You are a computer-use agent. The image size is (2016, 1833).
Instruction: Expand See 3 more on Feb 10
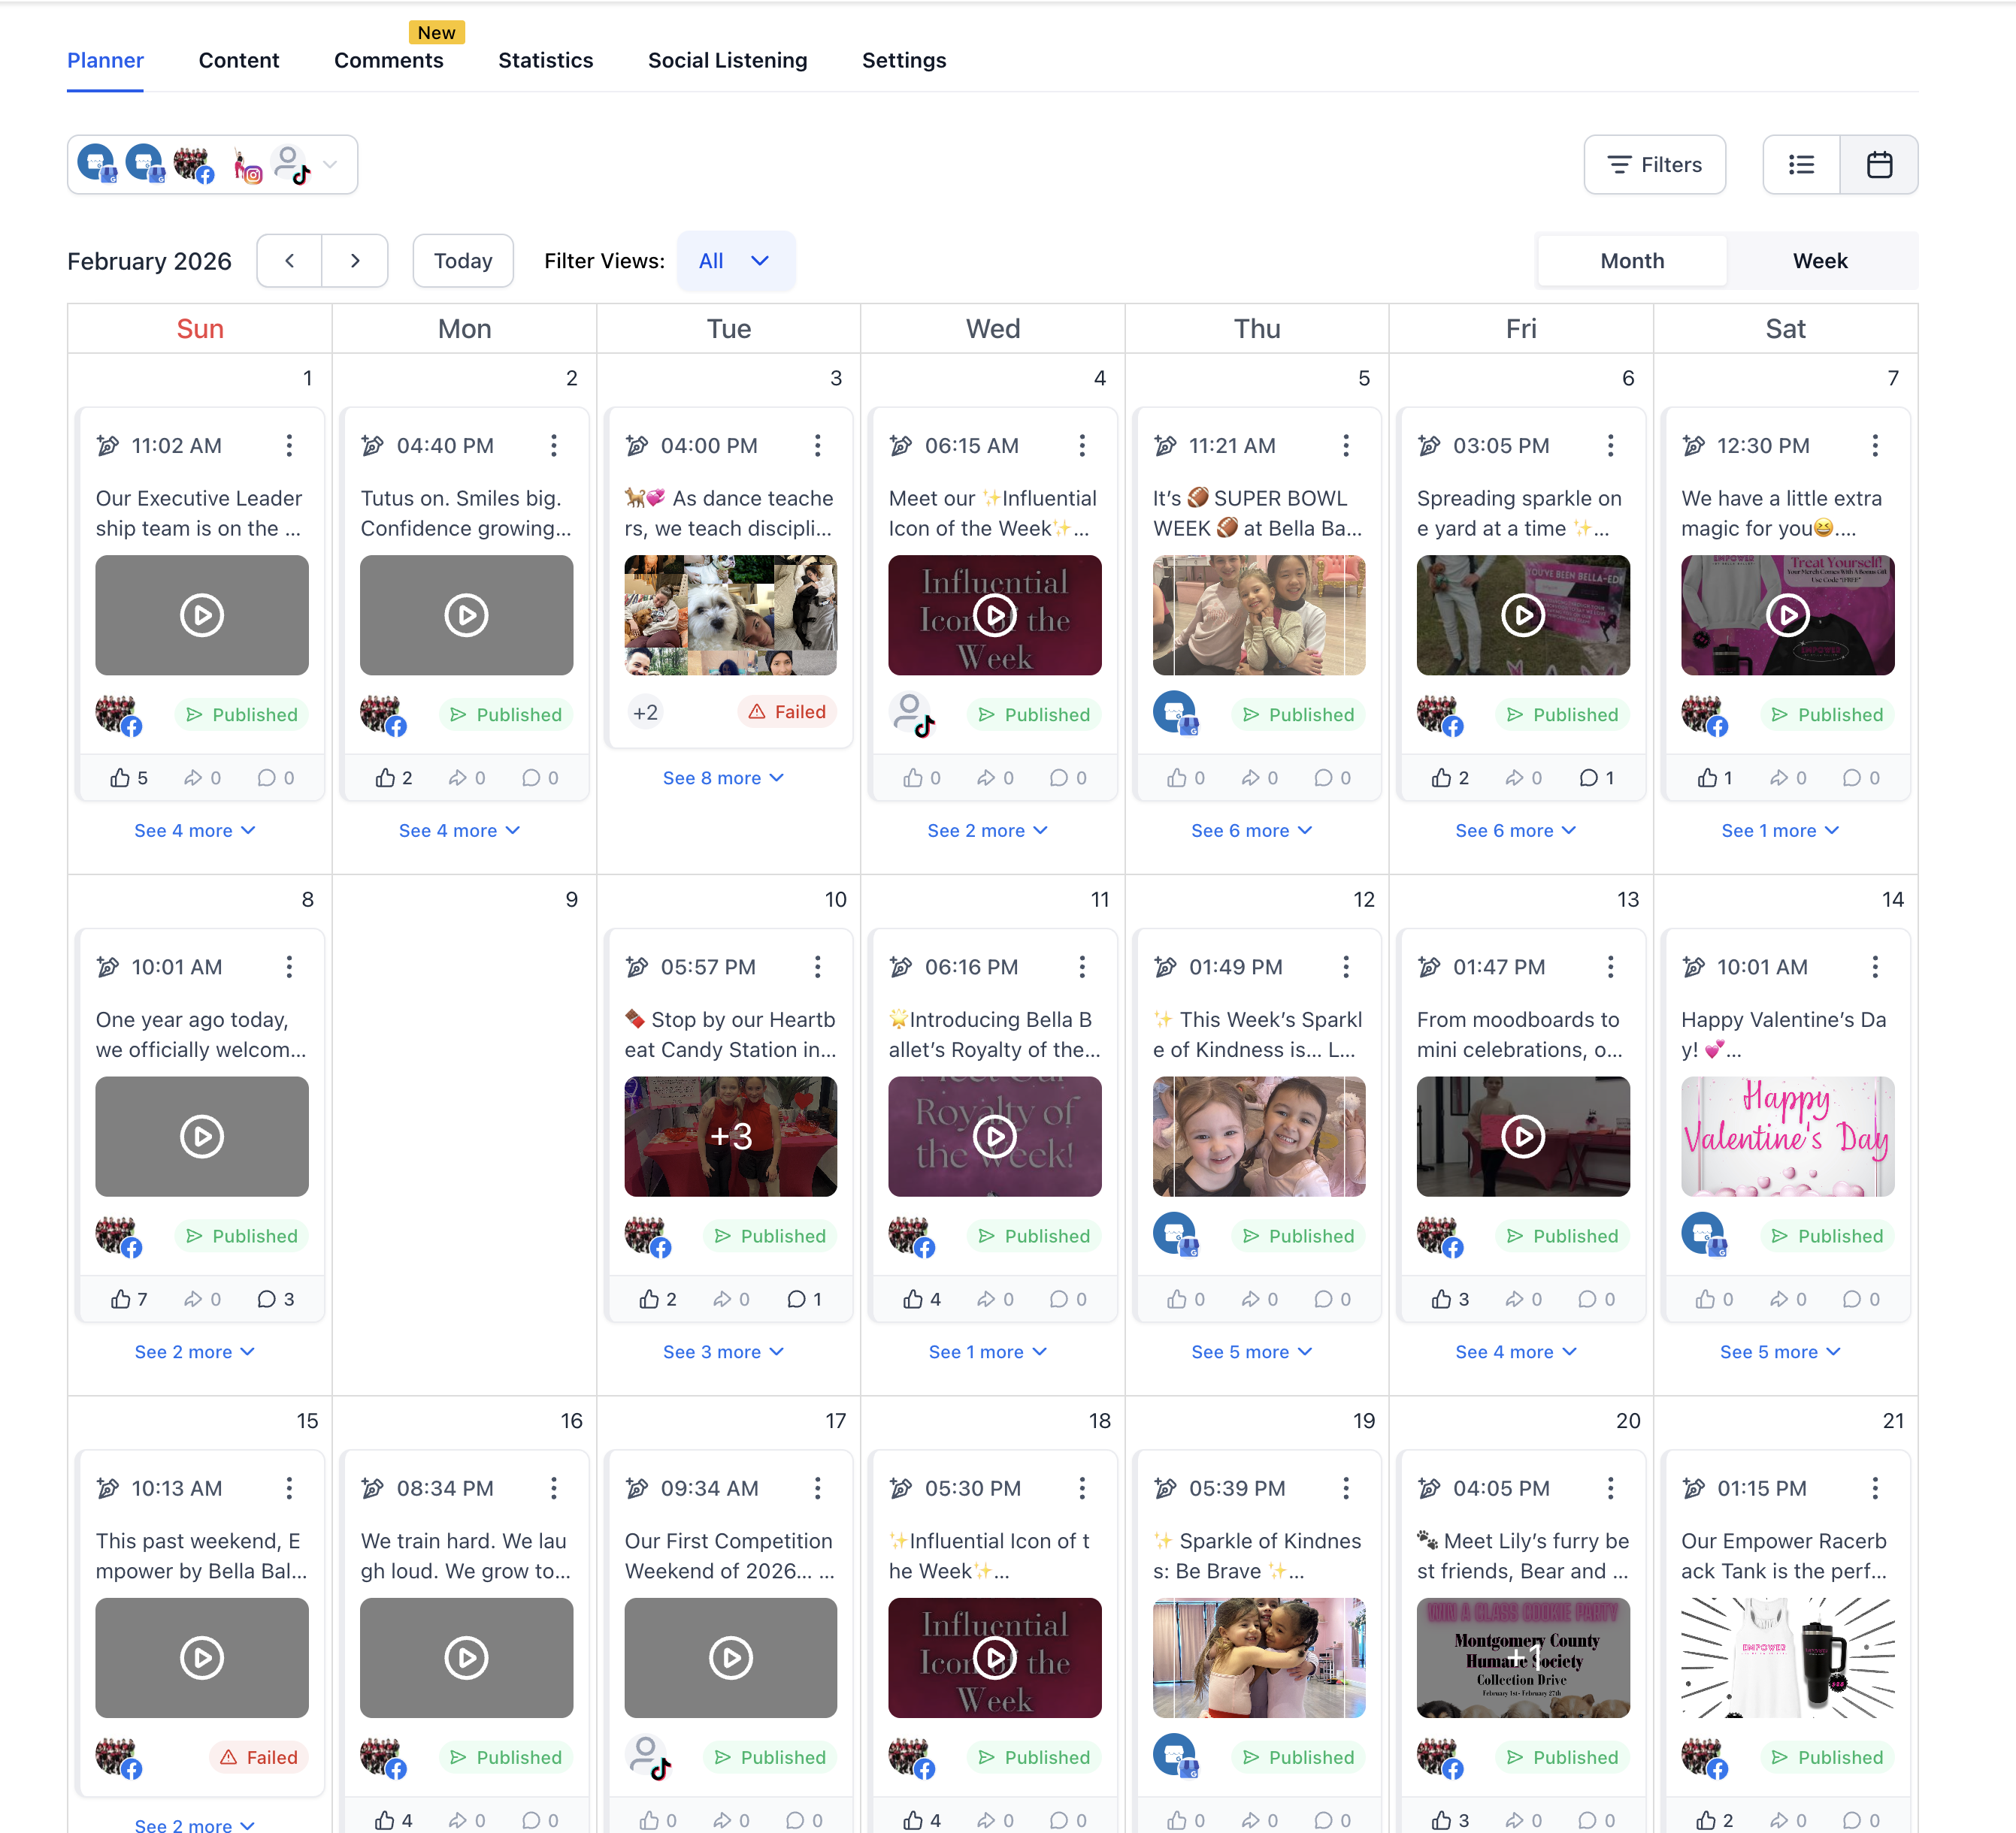pos(723,1352)
